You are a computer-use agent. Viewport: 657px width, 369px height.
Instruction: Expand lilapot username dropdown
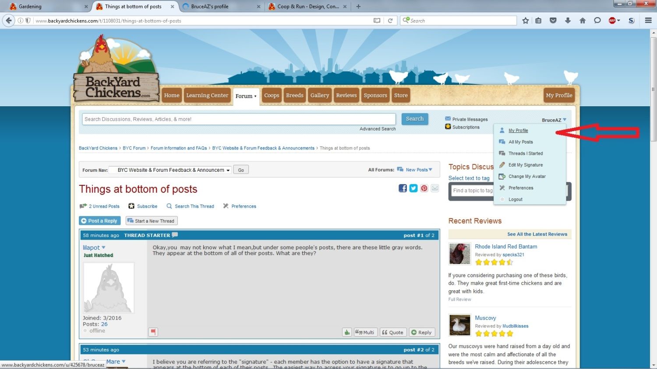coord(104,247)
